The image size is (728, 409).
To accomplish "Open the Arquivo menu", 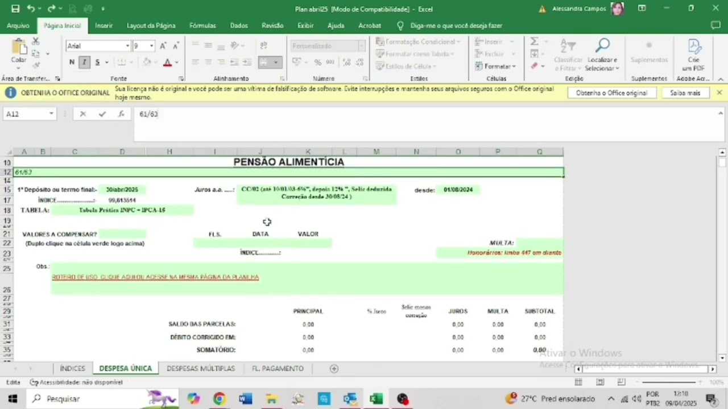I will pyautogui.click(x=18, y=26).
